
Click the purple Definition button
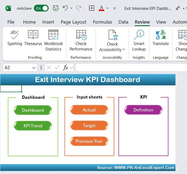click(x=143, y=110)
